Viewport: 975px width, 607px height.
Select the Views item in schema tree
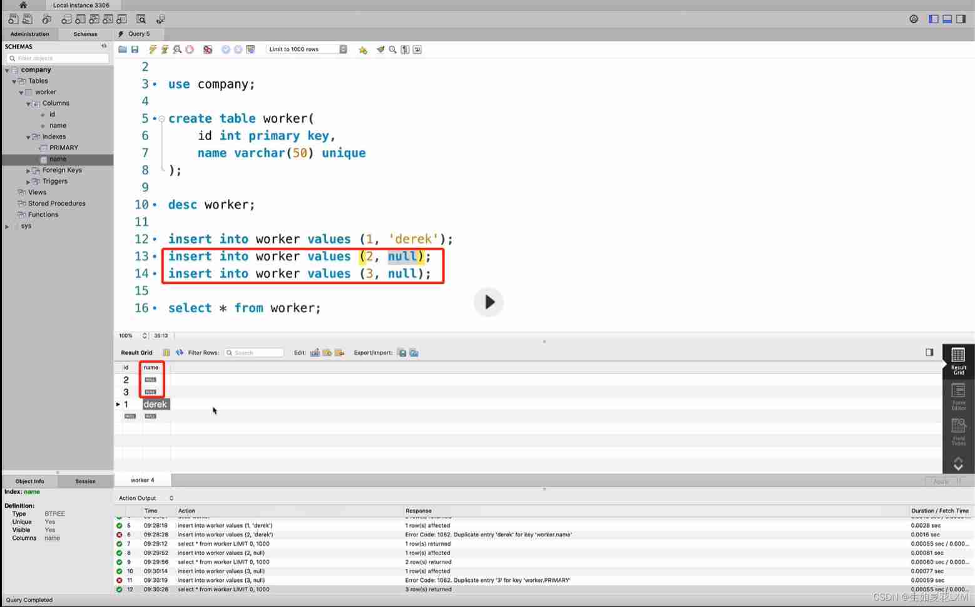click(37, 192)
